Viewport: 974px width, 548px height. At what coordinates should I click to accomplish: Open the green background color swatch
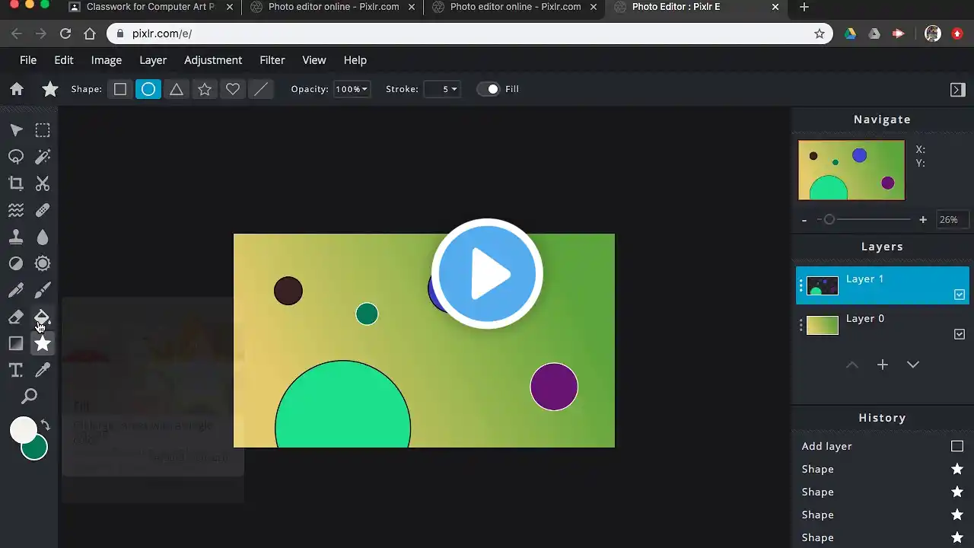[35, 448]
